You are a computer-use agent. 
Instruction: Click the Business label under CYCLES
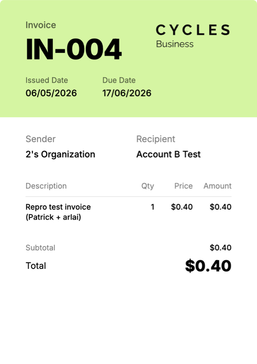[175, 44]
